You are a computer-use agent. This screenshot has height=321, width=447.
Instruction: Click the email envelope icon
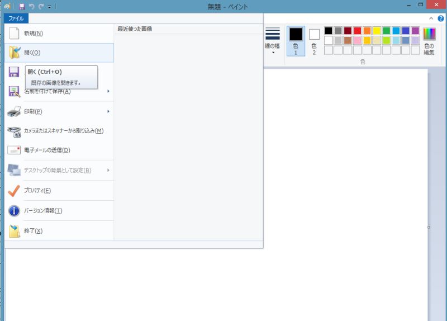[15, 150]
